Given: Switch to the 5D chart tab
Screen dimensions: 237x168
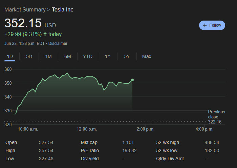Looking at the screenshot, I should pos(29,56).
